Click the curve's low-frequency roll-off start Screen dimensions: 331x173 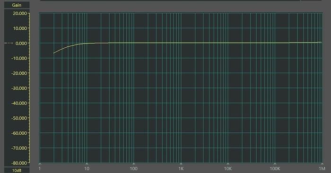[x=53, y=53]
